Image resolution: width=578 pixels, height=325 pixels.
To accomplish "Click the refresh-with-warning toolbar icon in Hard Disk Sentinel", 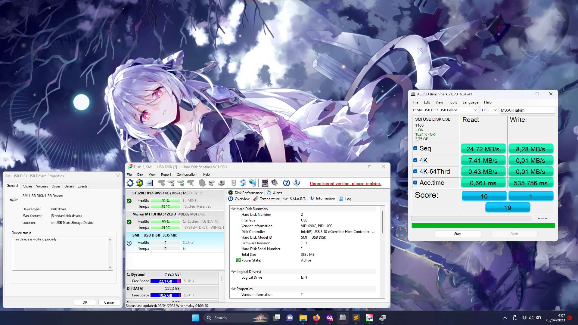I will (x=140, y=183).
